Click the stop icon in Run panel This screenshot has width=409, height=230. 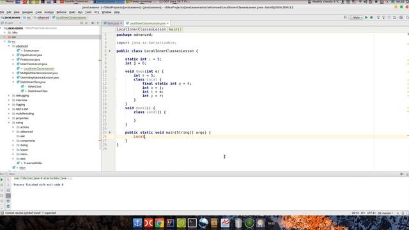2,185
